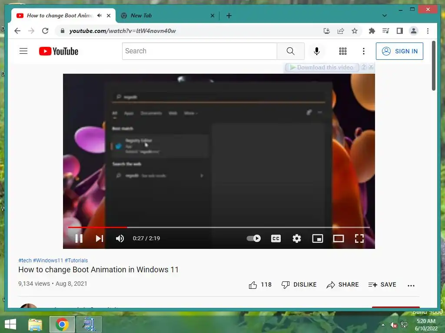
Task: Turn on closed captions
Action: [x=276, y=238]
